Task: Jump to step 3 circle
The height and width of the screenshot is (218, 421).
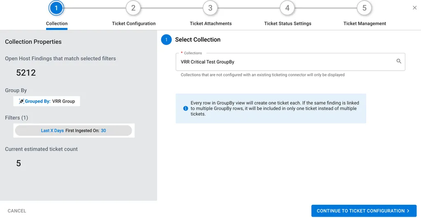Action: pyautogui.click(x=210, y=8)
